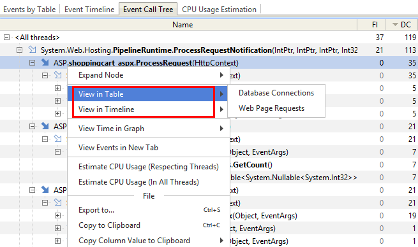Open the CPU Usage Estimation tab

219,10
